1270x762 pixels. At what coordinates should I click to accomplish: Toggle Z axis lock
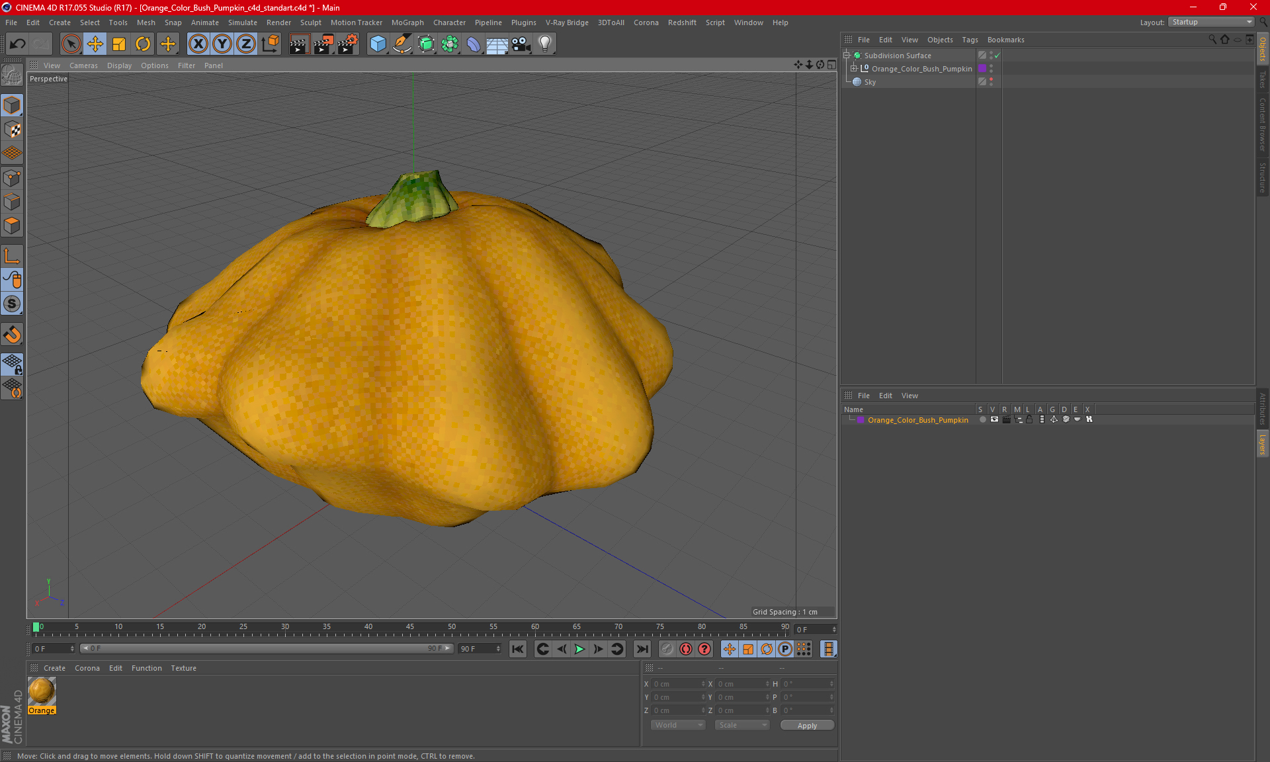click(x=246, y=44)
